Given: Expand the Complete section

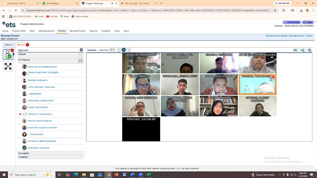Looking at the screenshot, I should click(x=50, y=157).
